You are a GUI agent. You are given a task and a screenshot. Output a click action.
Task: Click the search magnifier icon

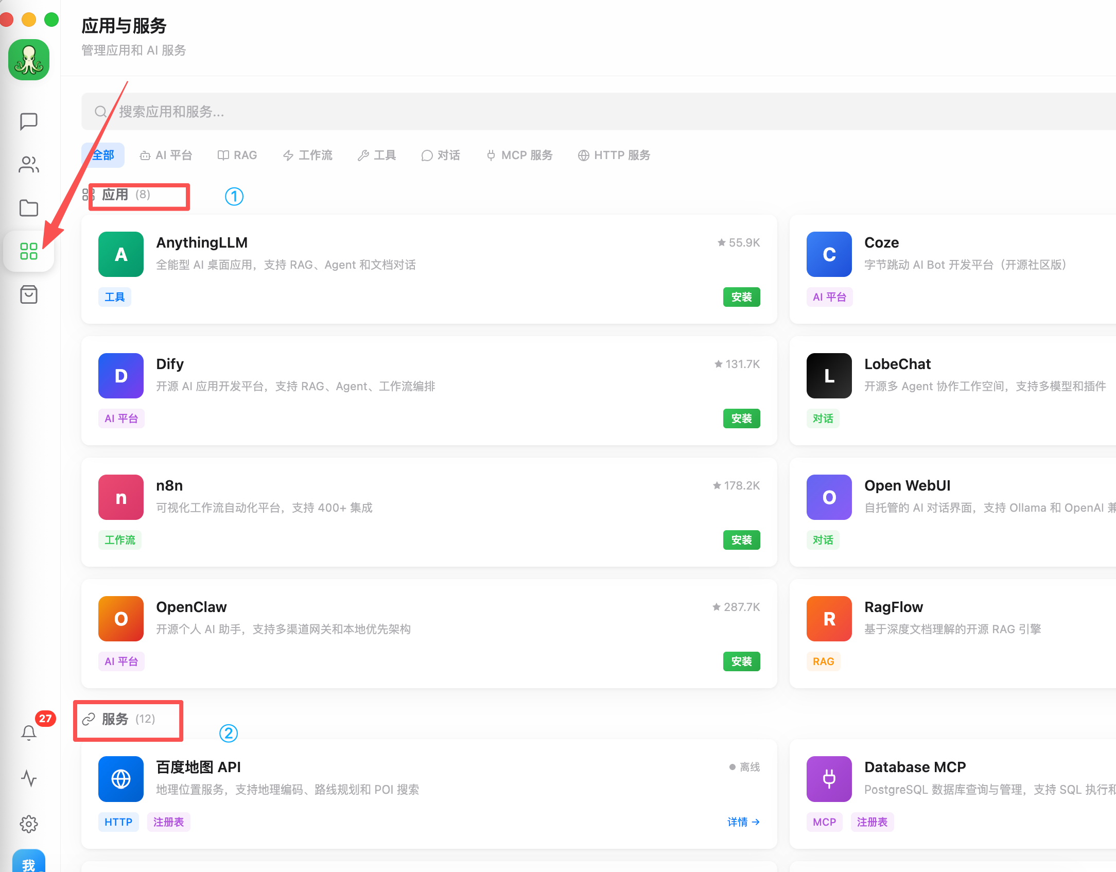click(101, 112)
